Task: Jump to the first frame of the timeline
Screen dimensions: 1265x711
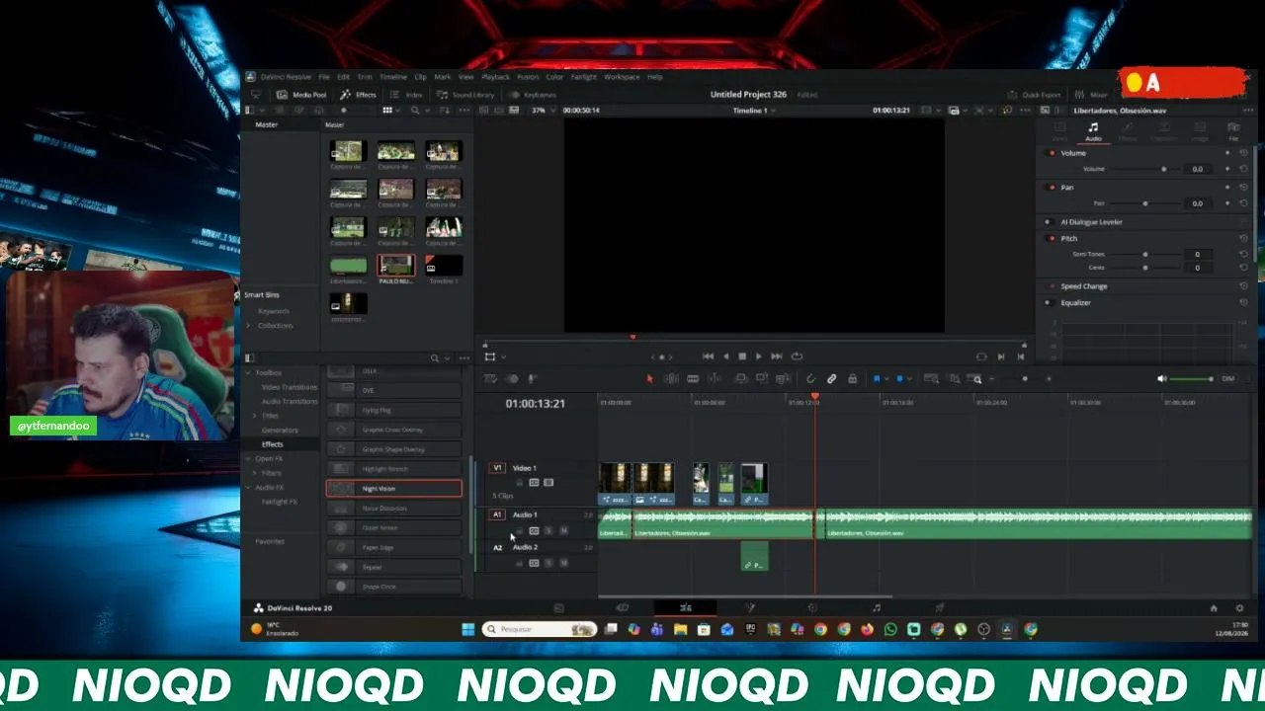Action: [x=708, y=356]
